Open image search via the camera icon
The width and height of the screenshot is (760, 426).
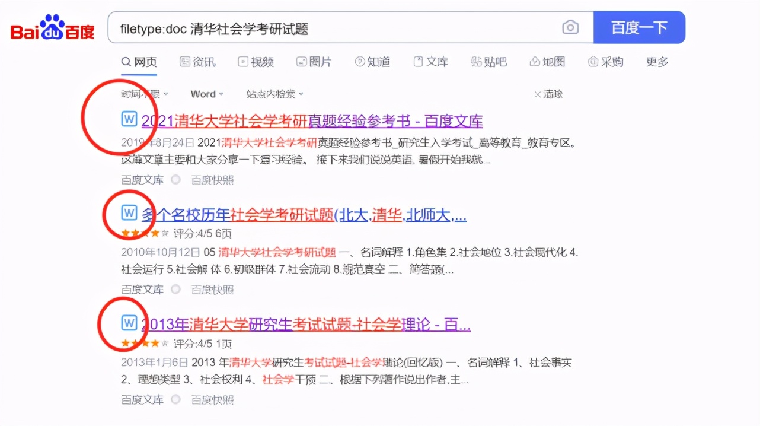point(570,27)
